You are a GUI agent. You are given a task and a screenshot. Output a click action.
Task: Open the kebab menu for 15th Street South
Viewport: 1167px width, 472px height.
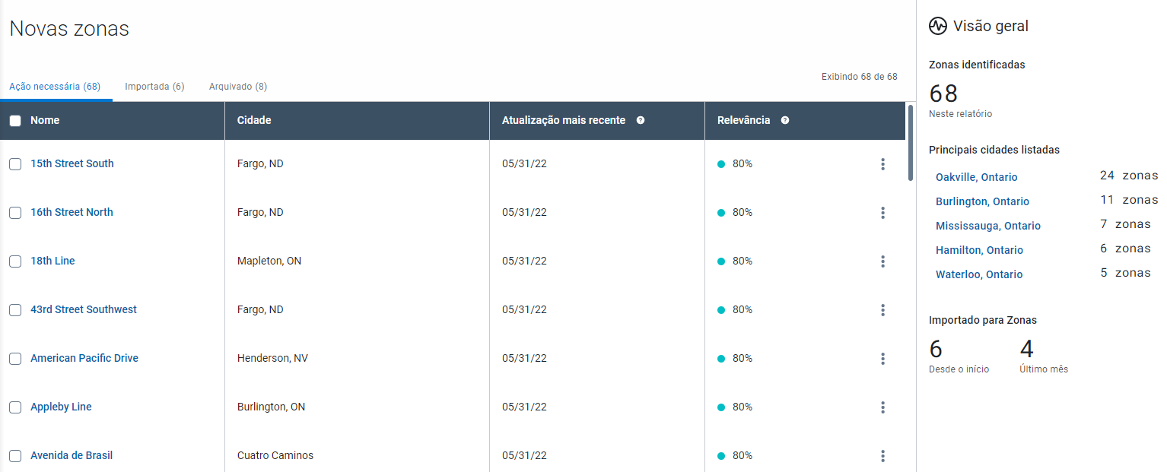coord(882,163)
